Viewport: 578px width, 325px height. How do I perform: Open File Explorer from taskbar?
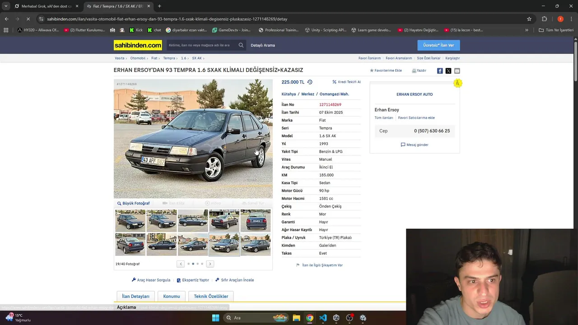[x=296, y=318]
